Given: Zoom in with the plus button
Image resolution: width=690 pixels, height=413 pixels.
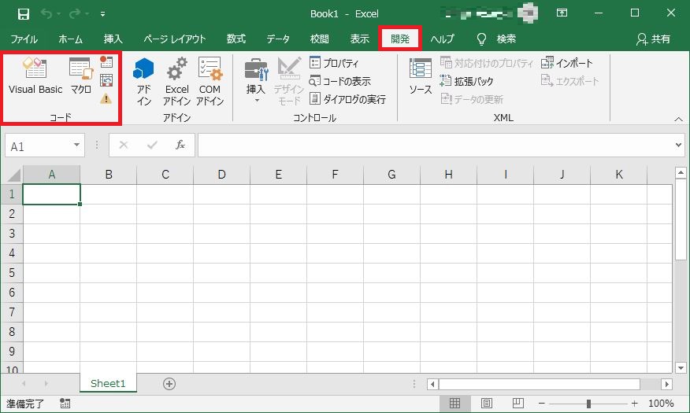Looking at the screenshot, I should [x=634, y=404].
